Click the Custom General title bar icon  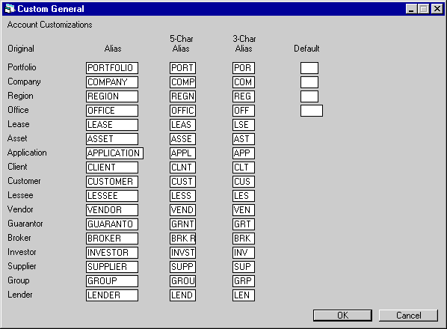coord(10,8)
